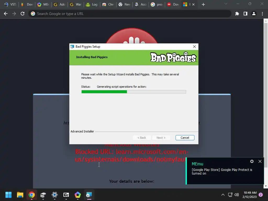Image resolution: width=268 pixels, height=201 pixels.
Task: Open the Log tab with Android icon
Action: click(x=92, y=4)
